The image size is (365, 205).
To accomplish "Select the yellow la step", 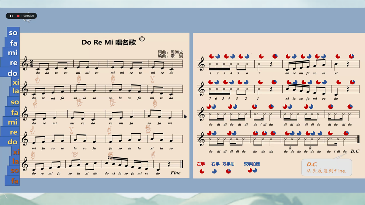I will (15, 91).
